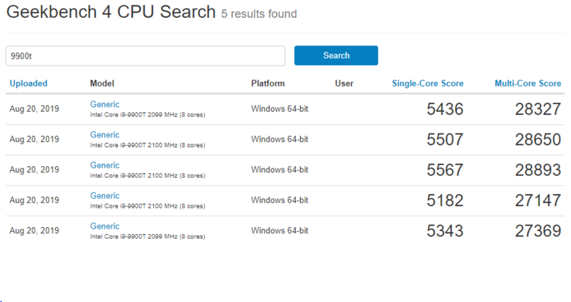Click Windows 64-bit in the 27147 row
Screen dimensions: 571x302
(x=279, y=200)
